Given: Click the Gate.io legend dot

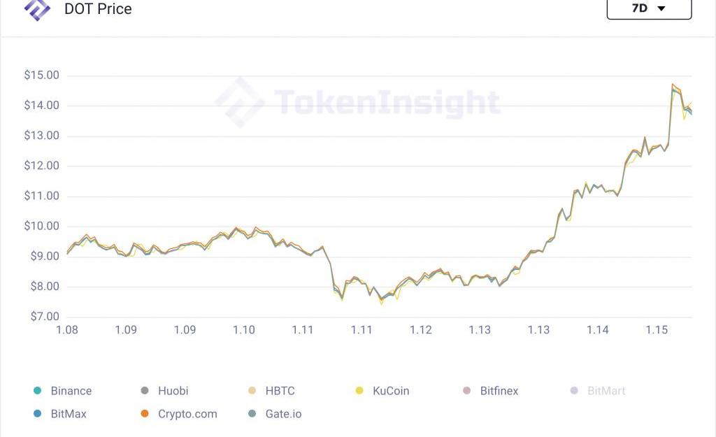Looking at the screenshot, I should (x=252, y=413).
